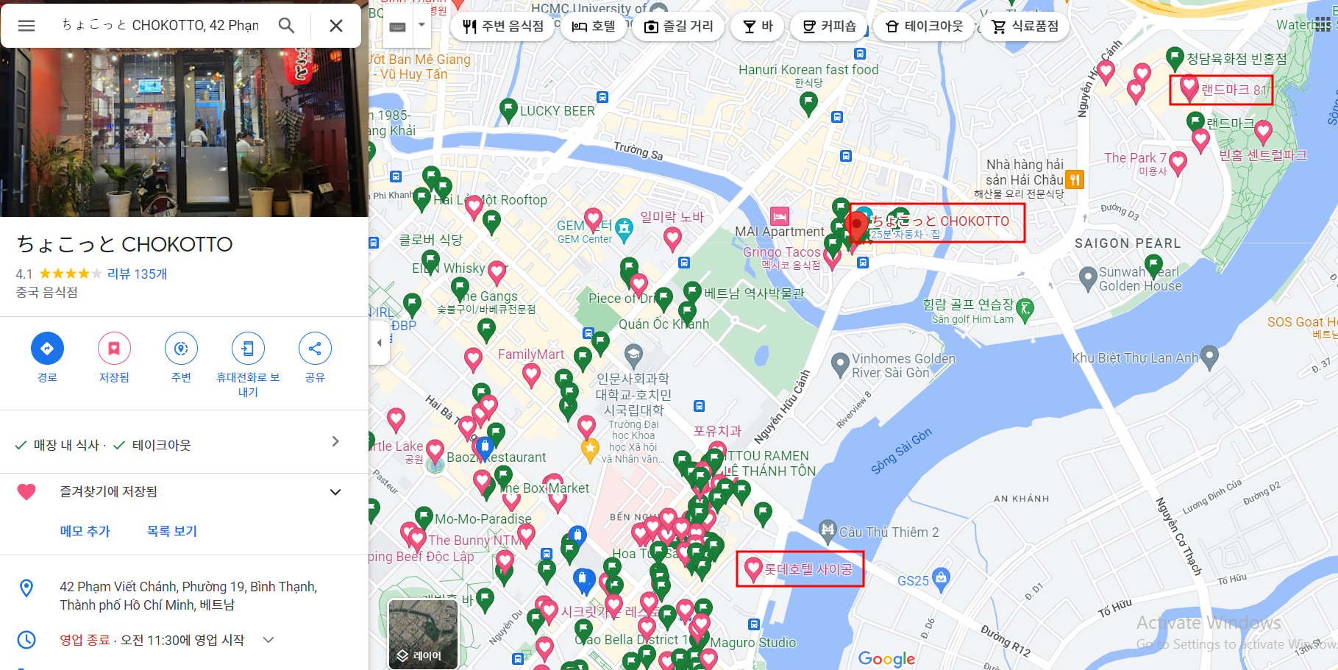Click the saved (저장됨) bookmark icon

(114, 348)
